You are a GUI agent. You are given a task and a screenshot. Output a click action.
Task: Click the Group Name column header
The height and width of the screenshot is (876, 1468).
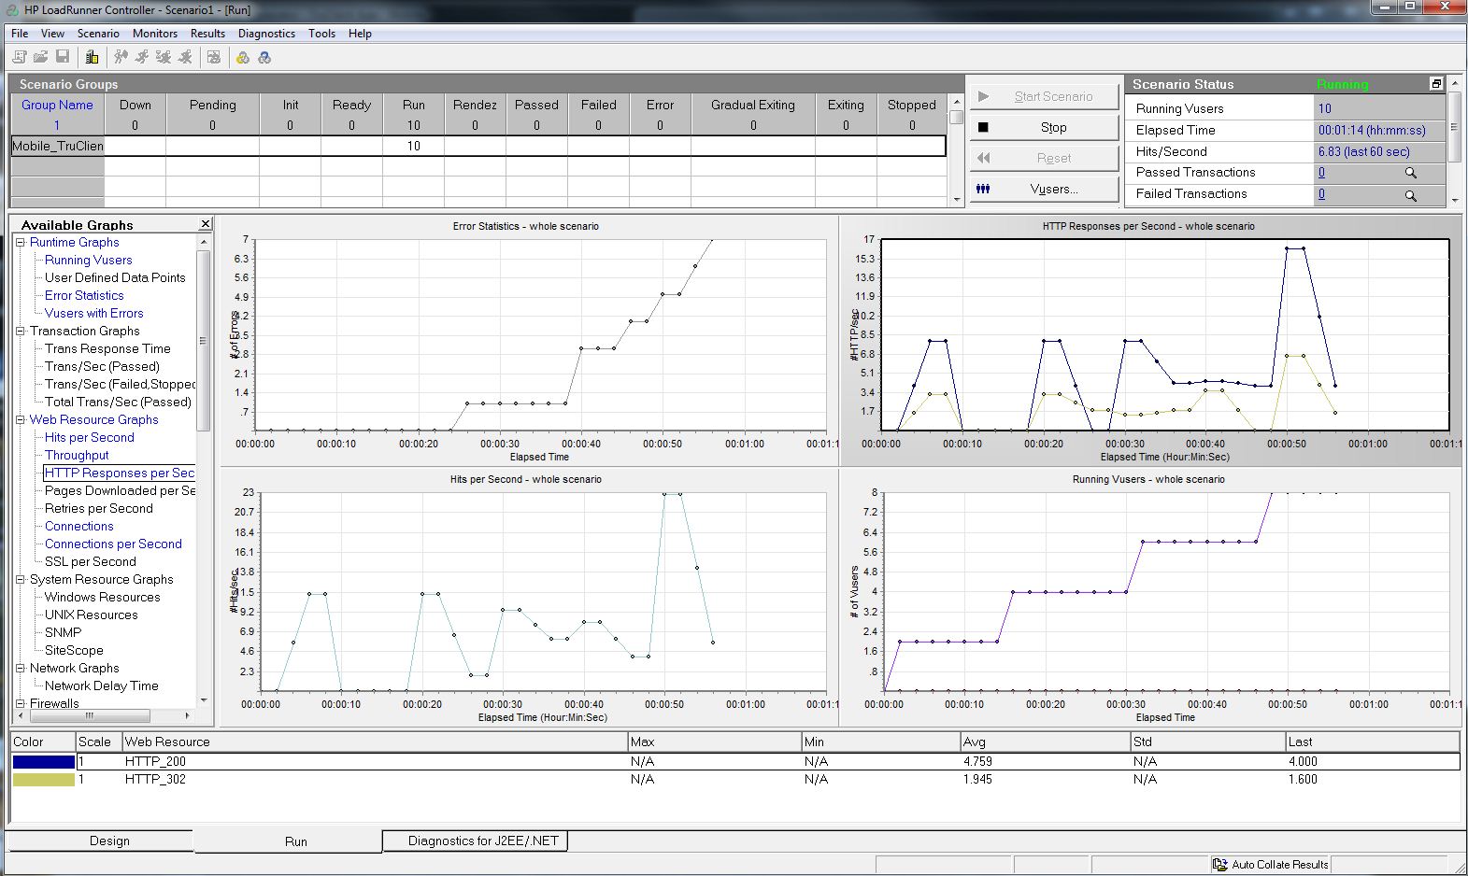coord(57,106)
